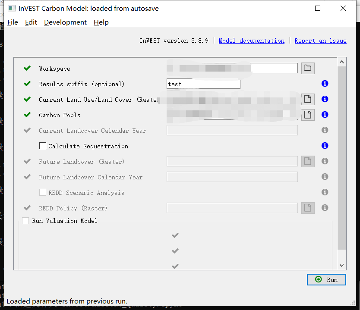Click the InVEST version 3.8.9 text
Screen dimensions: 360x310
point(174,41)
